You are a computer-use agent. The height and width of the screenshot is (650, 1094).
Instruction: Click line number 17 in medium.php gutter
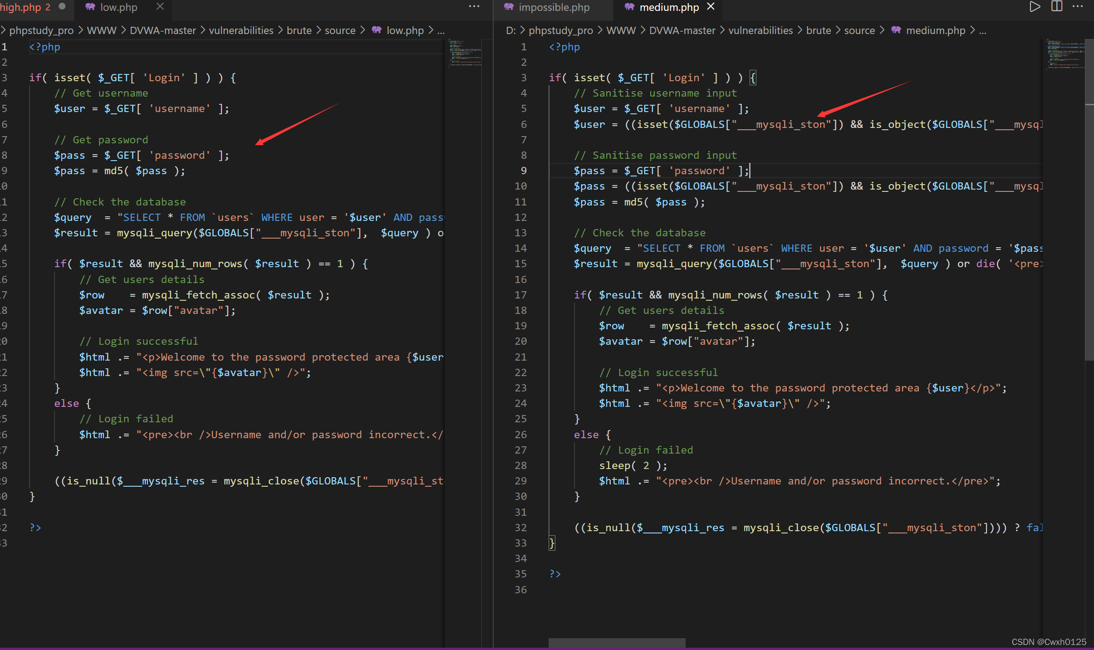[x=520, y=295]
